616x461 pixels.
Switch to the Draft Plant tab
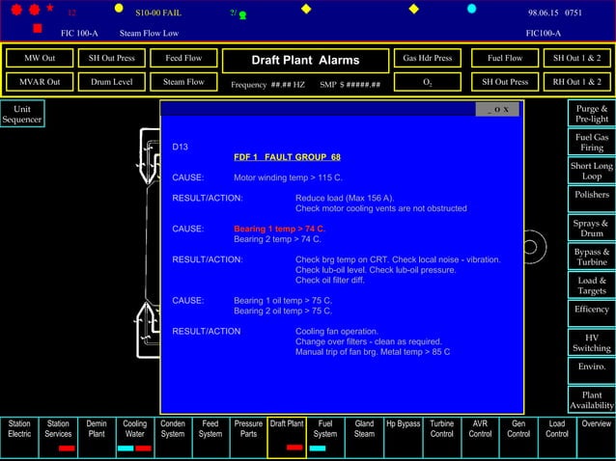[x=287, y=438]
